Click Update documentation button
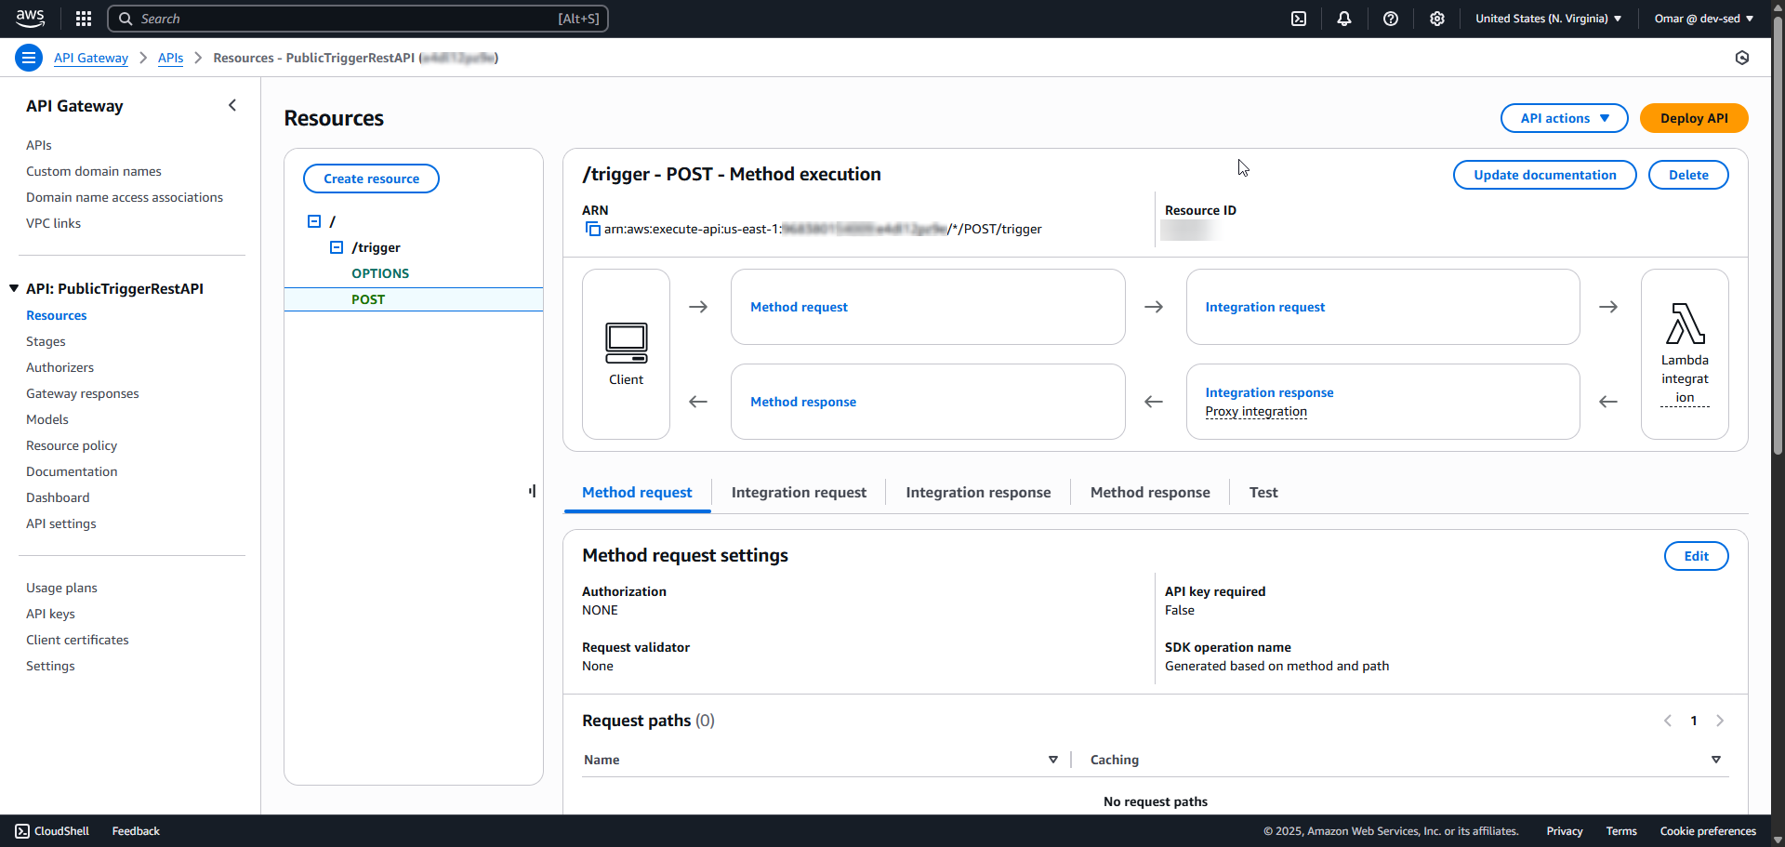This screenshot has width=1785, height=847. coord(1544,175)
